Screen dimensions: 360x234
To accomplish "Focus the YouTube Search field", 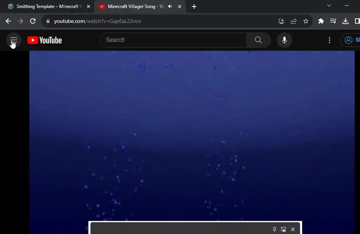I will tap(173, 40).
